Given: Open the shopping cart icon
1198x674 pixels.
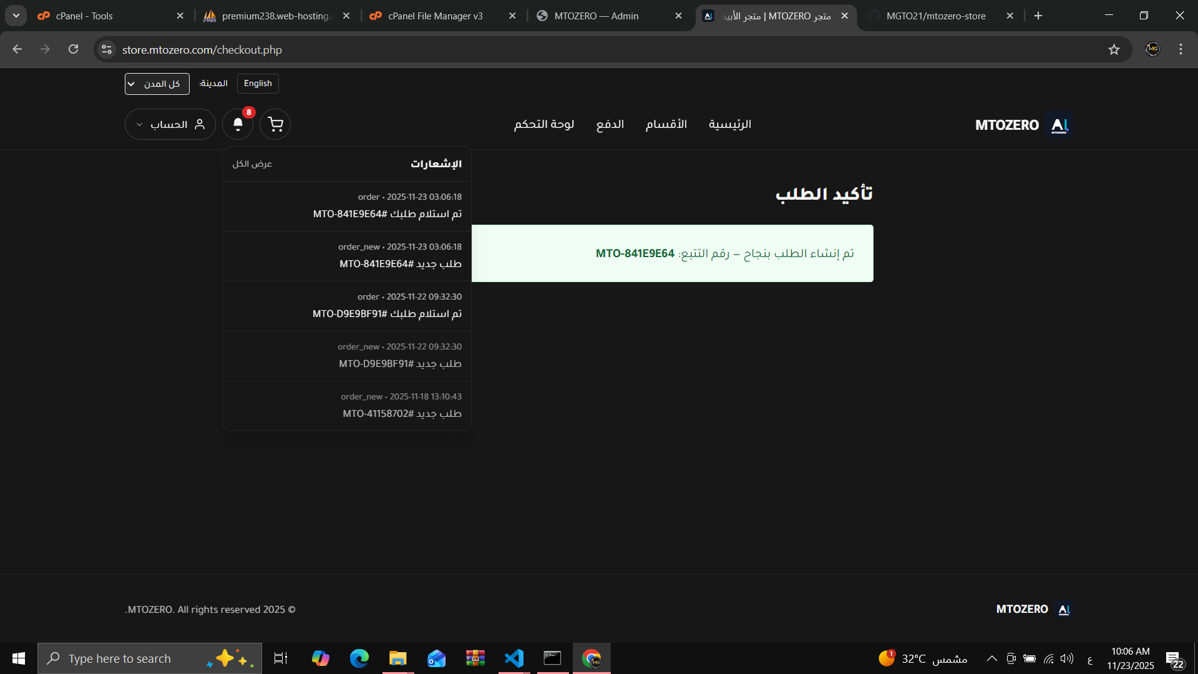Looking at the screenshot, I should pos(275,124).
